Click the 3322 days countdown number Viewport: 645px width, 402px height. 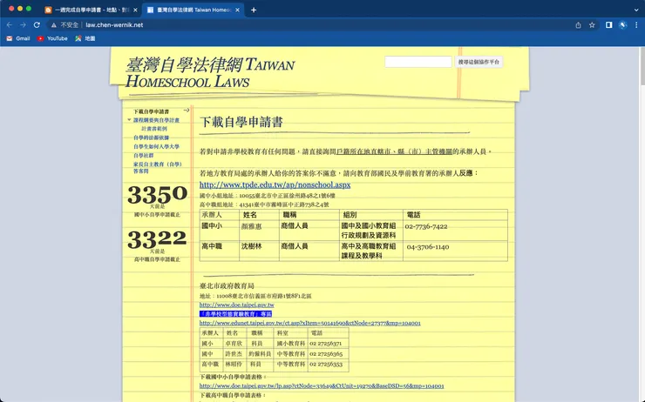(x=157, y=239)
